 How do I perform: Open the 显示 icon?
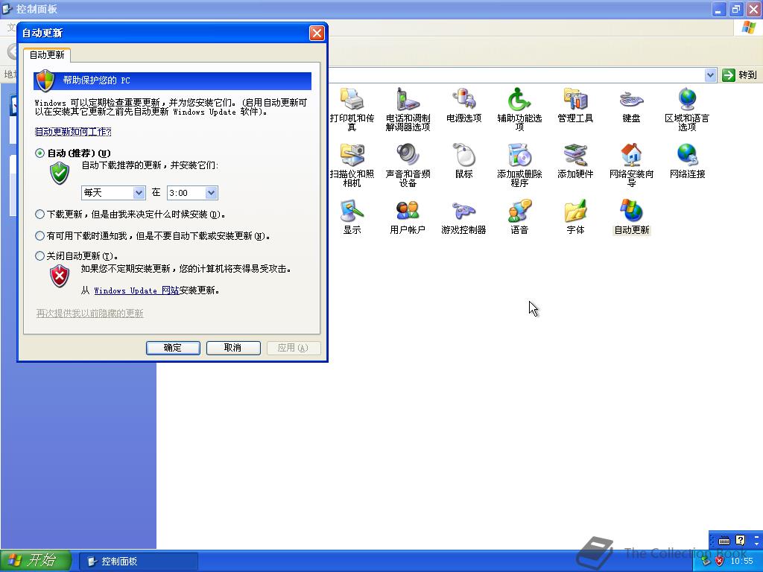pyautogui.click(x=352, y=217)
